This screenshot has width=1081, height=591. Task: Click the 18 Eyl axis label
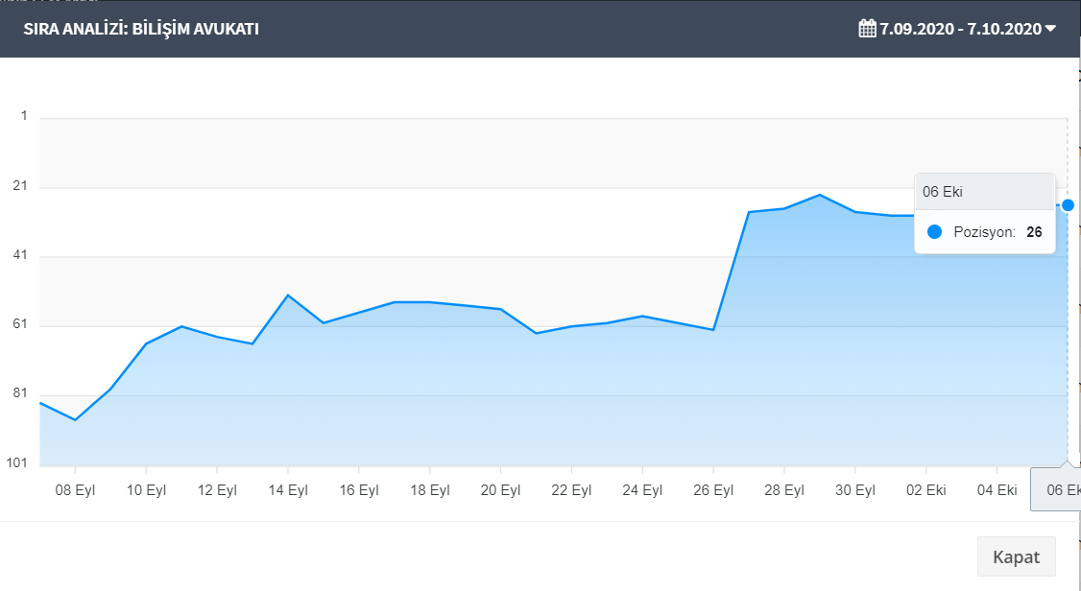click(430, 490)
